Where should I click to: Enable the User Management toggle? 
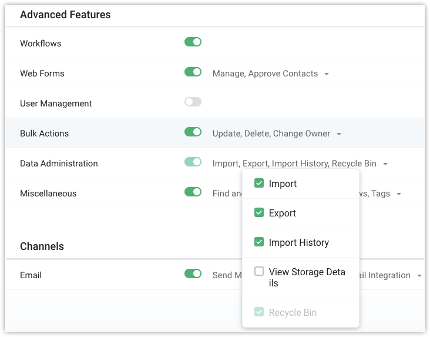tap(193, 102)
